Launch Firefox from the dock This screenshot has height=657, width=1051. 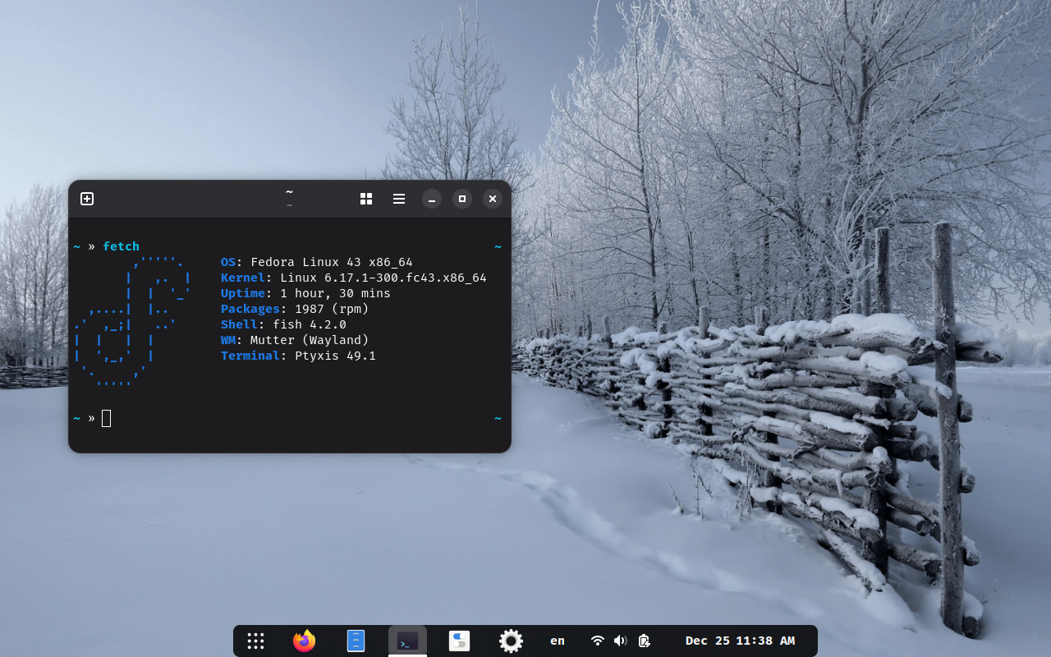pyautogui.click(x=304, y=641)
